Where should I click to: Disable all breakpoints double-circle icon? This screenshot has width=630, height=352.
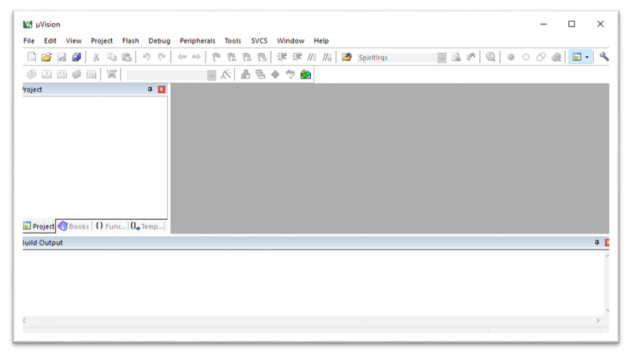pyautogui.click(x=541, y=57)
